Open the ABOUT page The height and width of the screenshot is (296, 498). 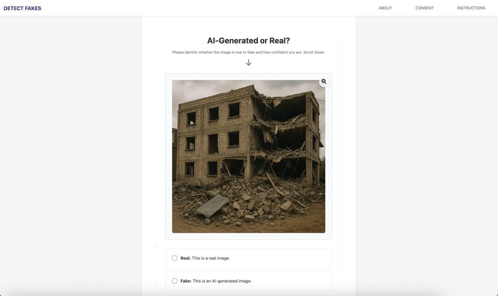pyautogui.click(x=385, y=8)
